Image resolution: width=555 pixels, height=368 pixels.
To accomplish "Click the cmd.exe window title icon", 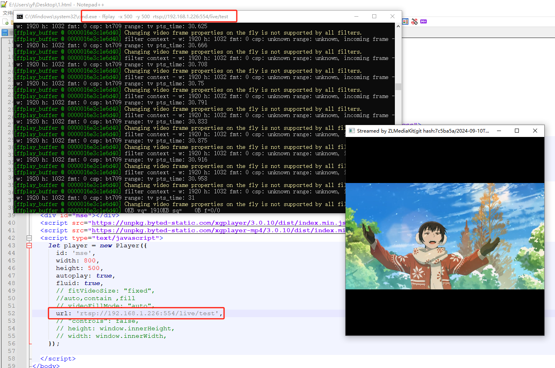I will (19, 17).
